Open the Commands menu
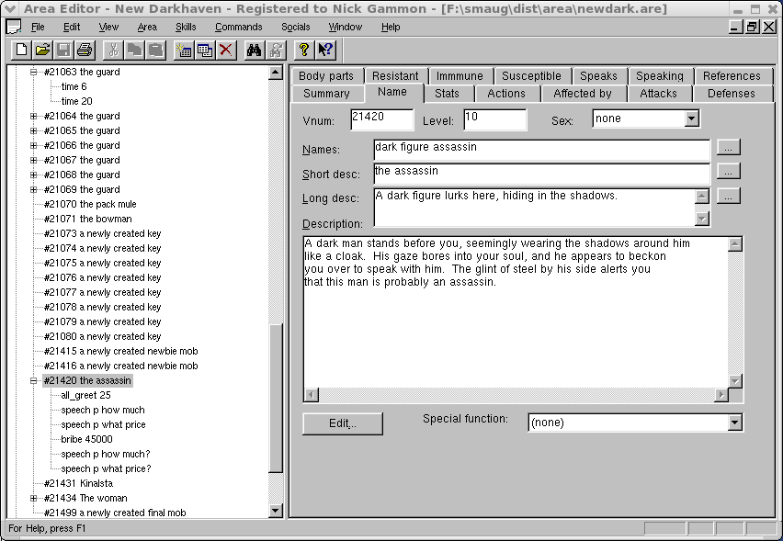Image resolution: width=783 pixels, height=541 pixels. coord(238,27)
